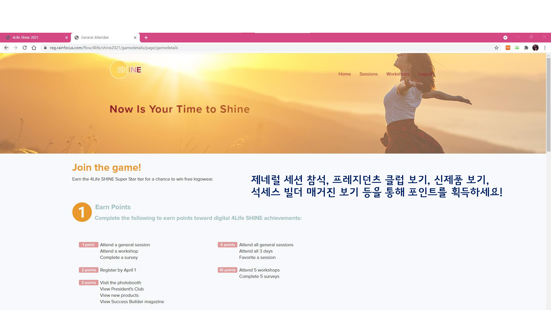Viewport: 551px width, 310px height.
Task: Click the 1 point badge
Action: [88, 245]
